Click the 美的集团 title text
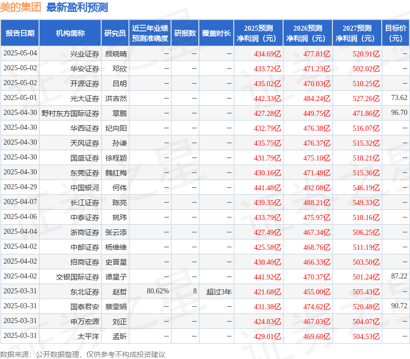 click(21, 7)
